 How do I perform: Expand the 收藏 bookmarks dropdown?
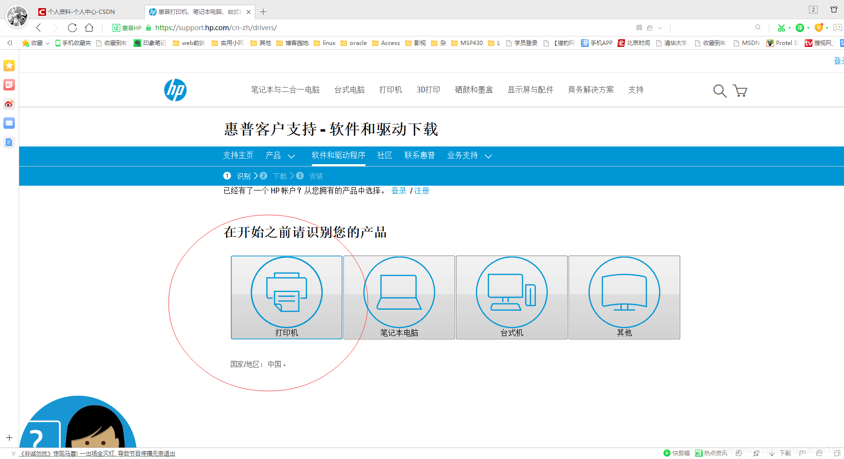coord(47,43)
